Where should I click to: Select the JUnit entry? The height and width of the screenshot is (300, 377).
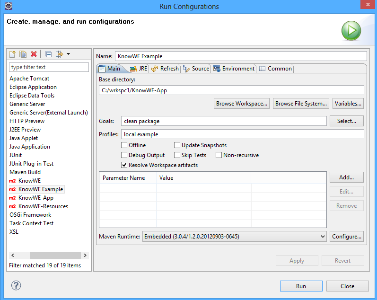pyautogui.click(x=16, y=155)
